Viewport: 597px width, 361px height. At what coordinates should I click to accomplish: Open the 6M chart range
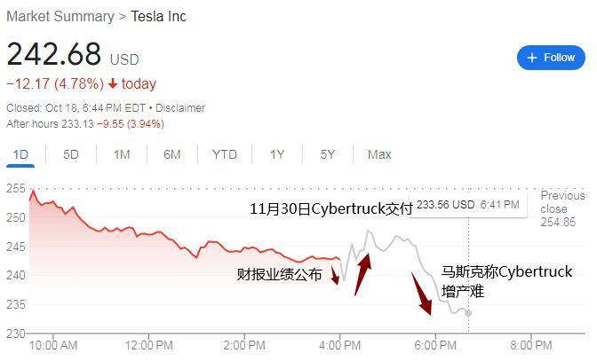click(x=172, y=154)
